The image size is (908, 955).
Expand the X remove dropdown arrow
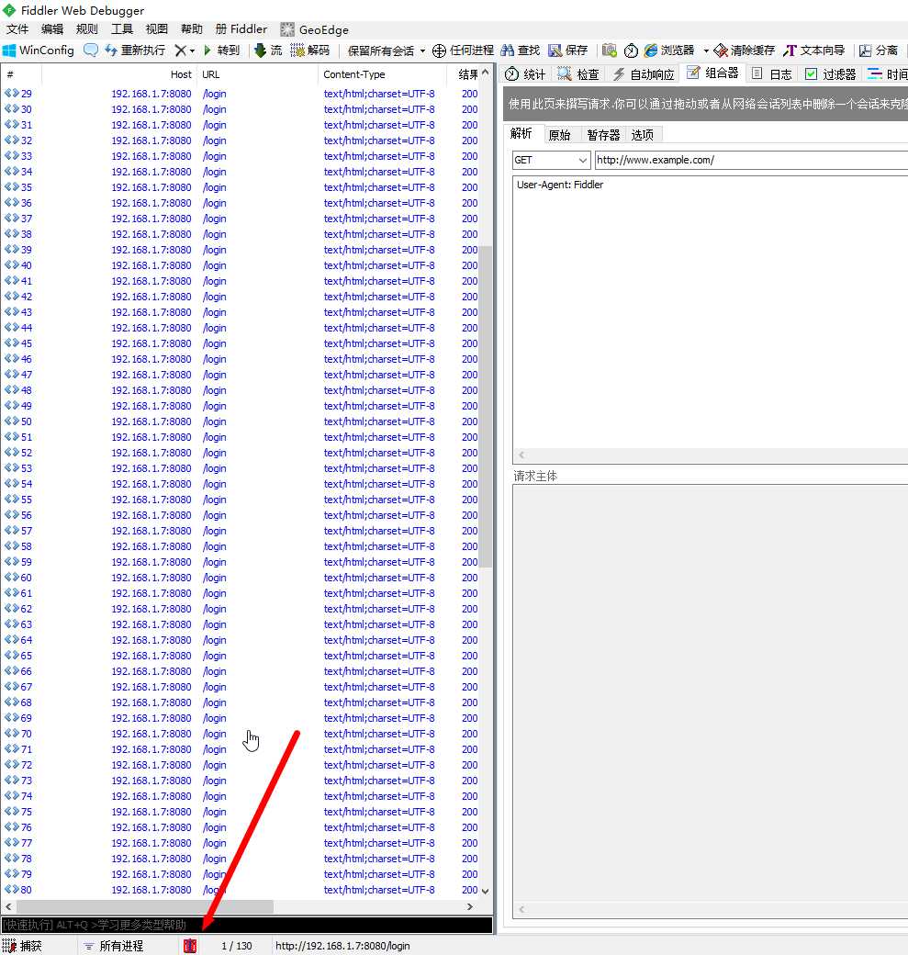[x=193, y=51]
